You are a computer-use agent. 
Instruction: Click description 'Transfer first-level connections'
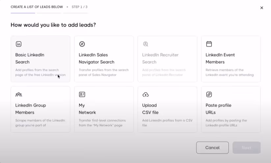[x=102, y=123]
